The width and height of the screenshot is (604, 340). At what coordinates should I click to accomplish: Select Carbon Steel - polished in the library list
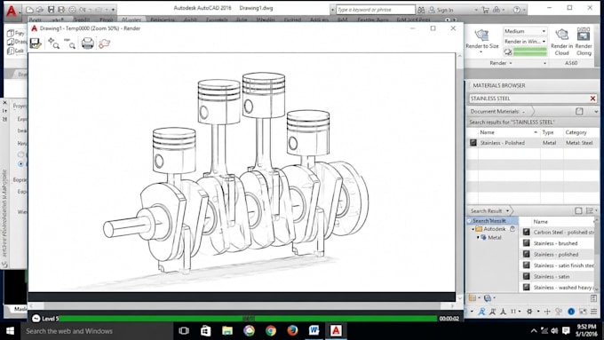coord(558,233)
